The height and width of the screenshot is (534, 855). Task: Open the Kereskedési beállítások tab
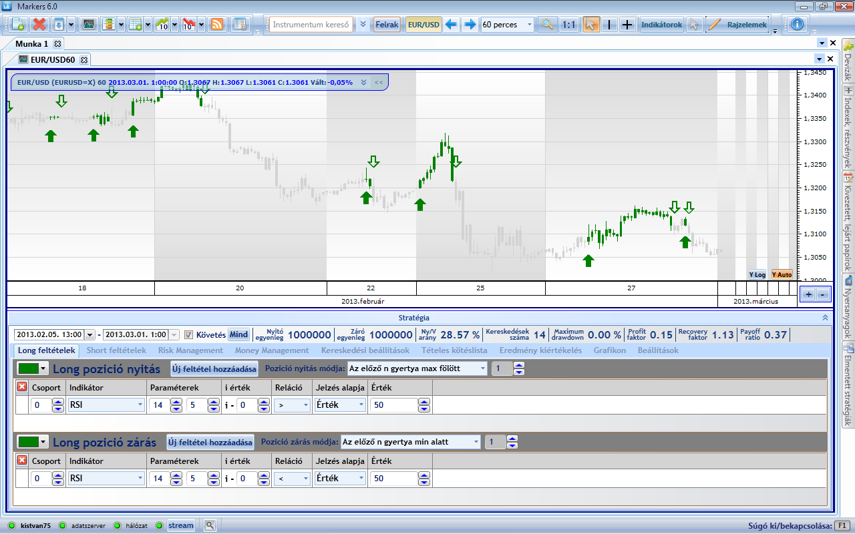(x=365, y=350)
